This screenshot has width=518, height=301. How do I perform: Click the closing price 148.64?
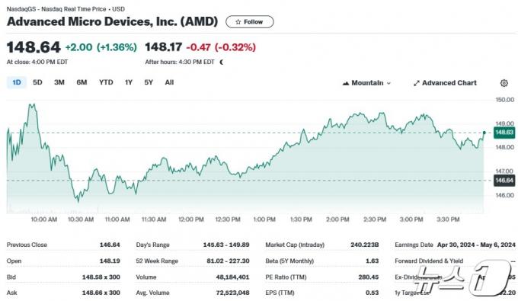coord(34,47)
